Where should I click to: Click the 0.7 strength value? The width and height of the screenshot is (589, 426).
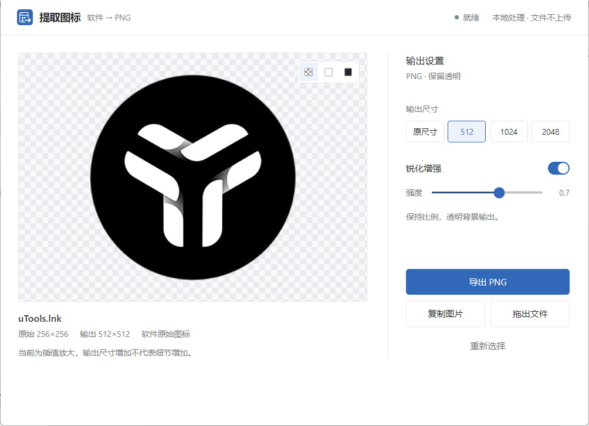564,193
